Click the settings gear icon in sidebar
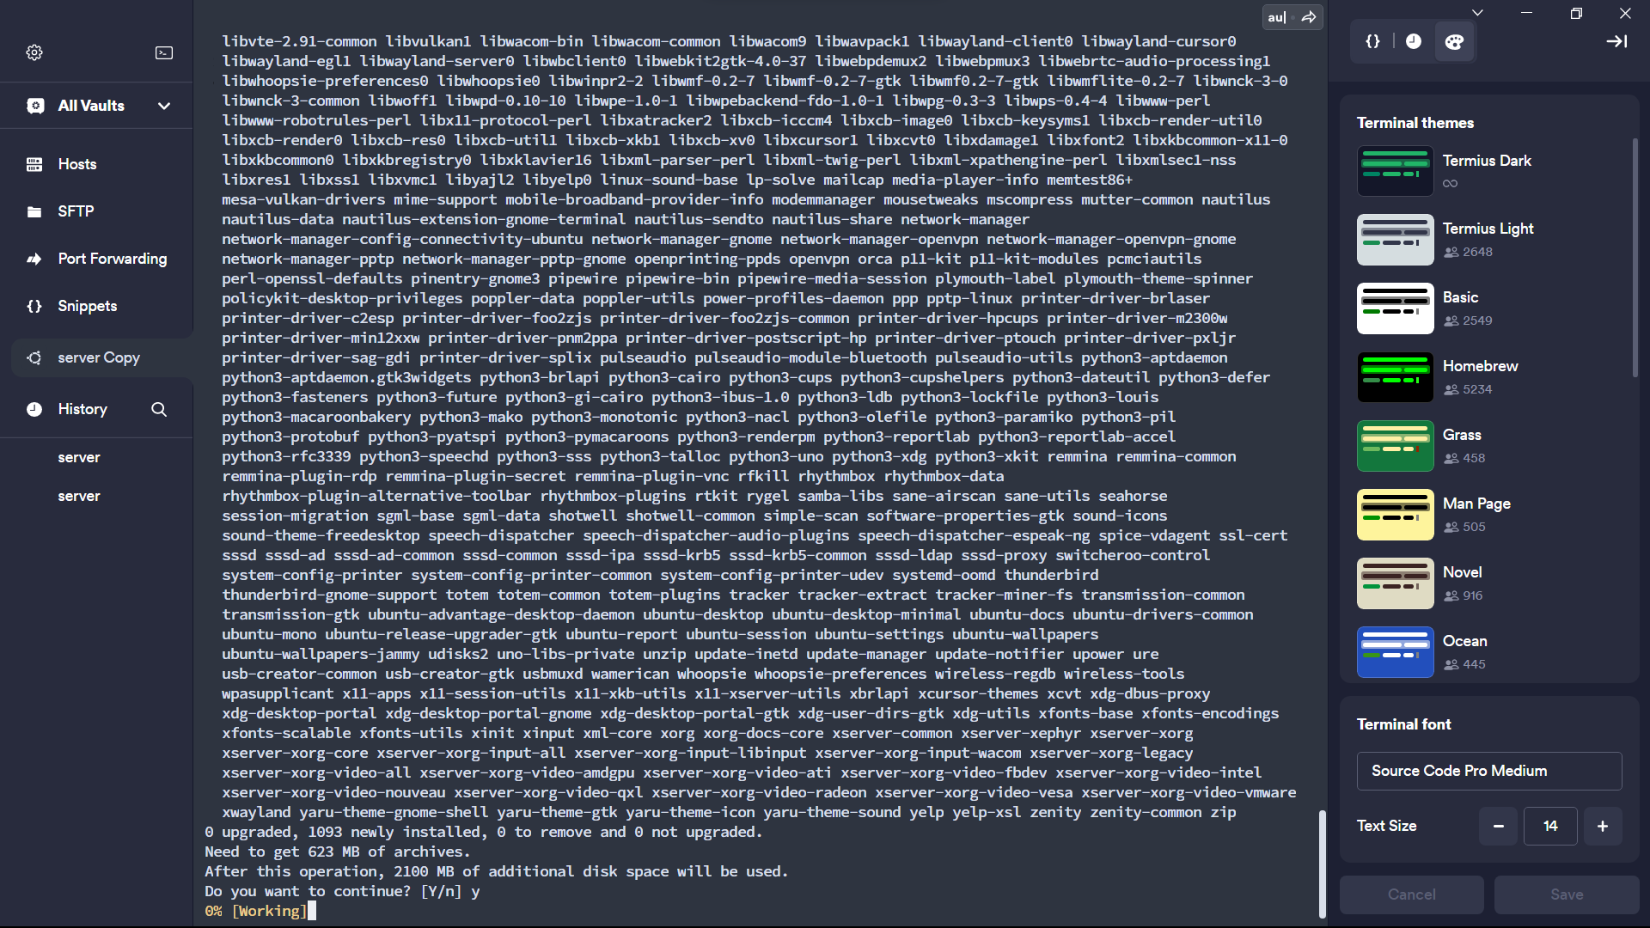The height and width of the screenshot is (928, 1650). pyautogui.click(x=35, y=52)
